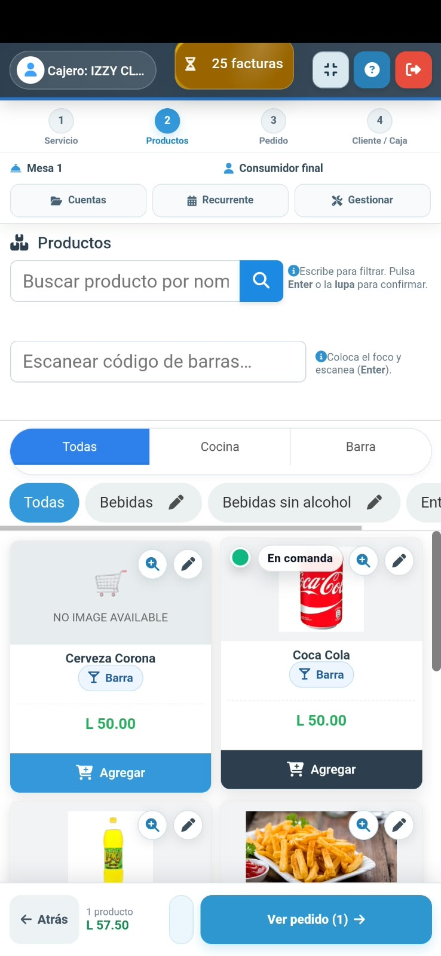Click the Coca Cola price L 50.00
The width and height of the screenshot is (441, 956).
tap(321, 720)
